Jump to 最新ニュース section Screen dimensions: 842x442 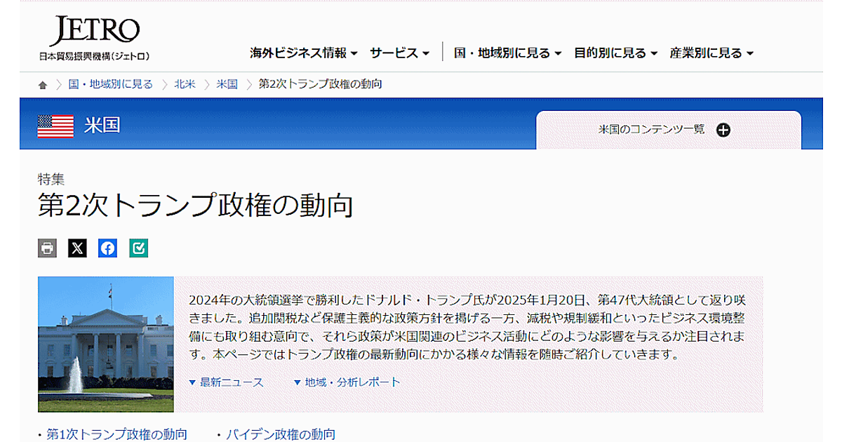(226, 382)
